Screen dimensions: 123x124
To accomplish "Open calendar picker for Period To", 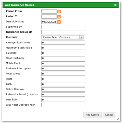I will coord(59,17).
